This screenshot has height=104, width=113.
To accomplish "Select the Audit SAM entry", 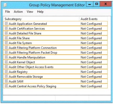I will click(x=55, y=81).
